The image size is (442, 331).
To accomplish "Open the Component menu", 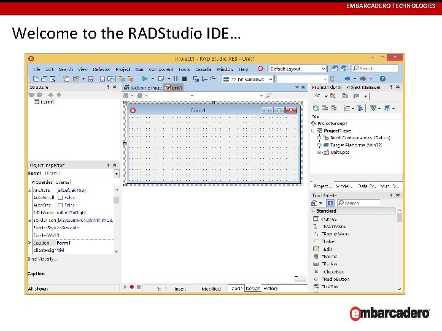I will point(161,69).
